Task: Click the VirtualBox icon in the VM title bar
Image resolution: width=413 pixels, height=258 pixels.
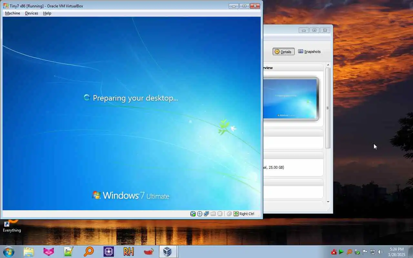Action: click(6, 6)
